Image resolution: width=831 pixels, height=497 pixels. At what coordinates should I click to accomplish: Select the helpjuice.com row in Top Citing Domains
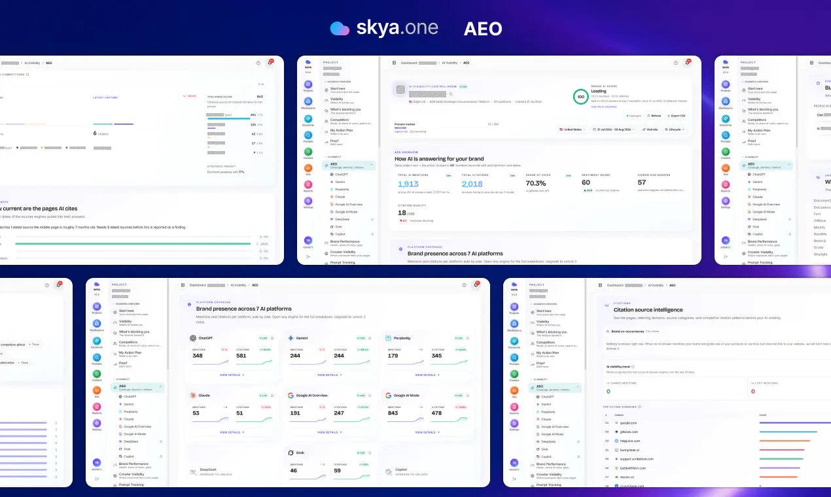pyautogui.click(x=716, y=441)
